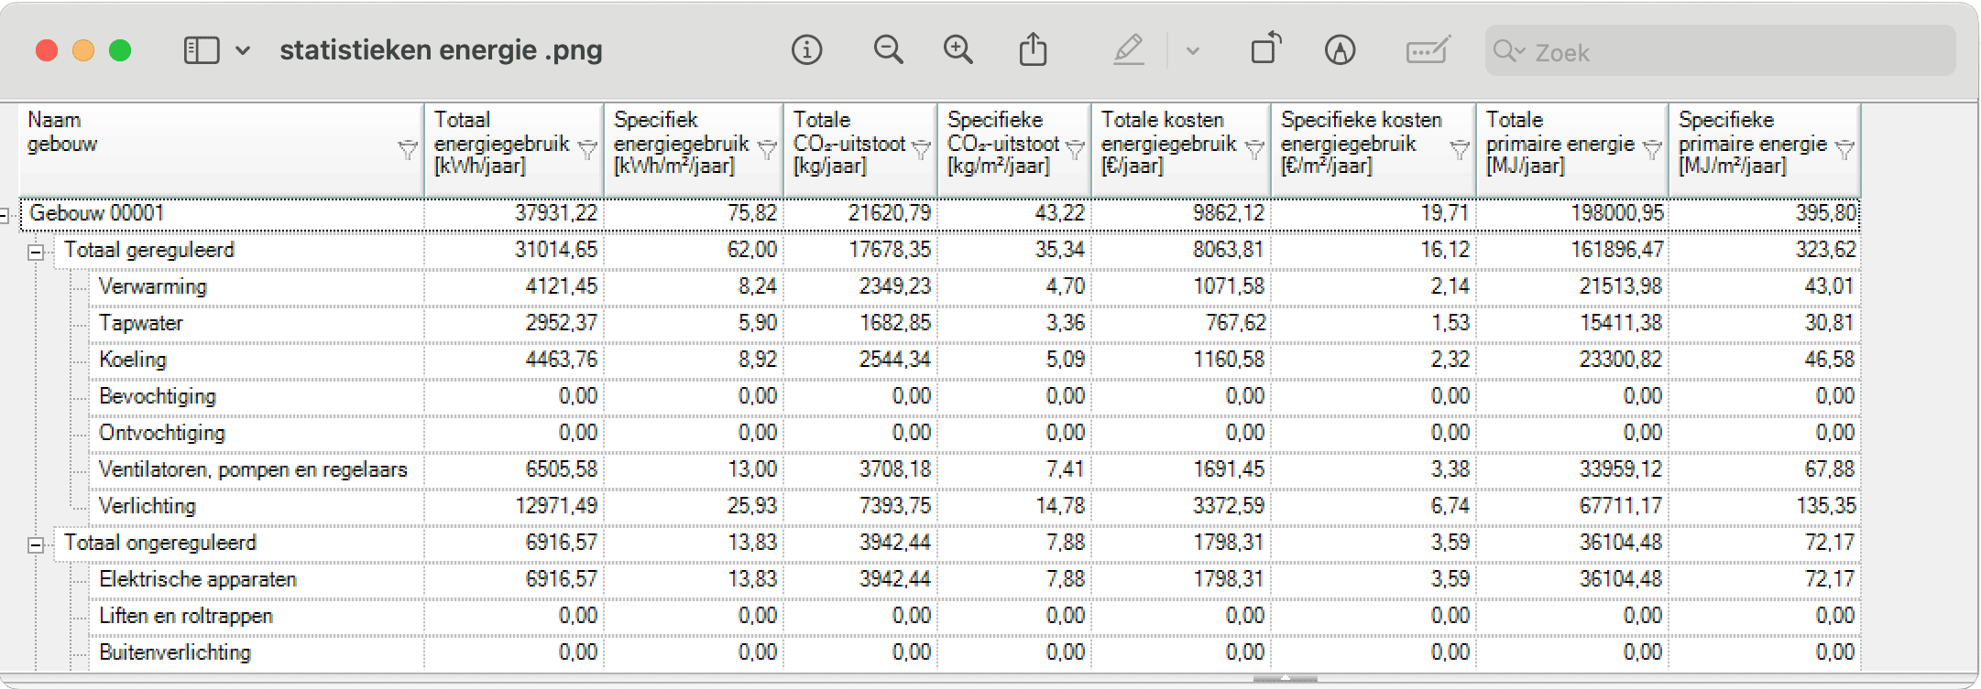Image resolution: width=1981 pixels, height=689 pixels.
Task: Maximize window with green button
Action: 120,50
